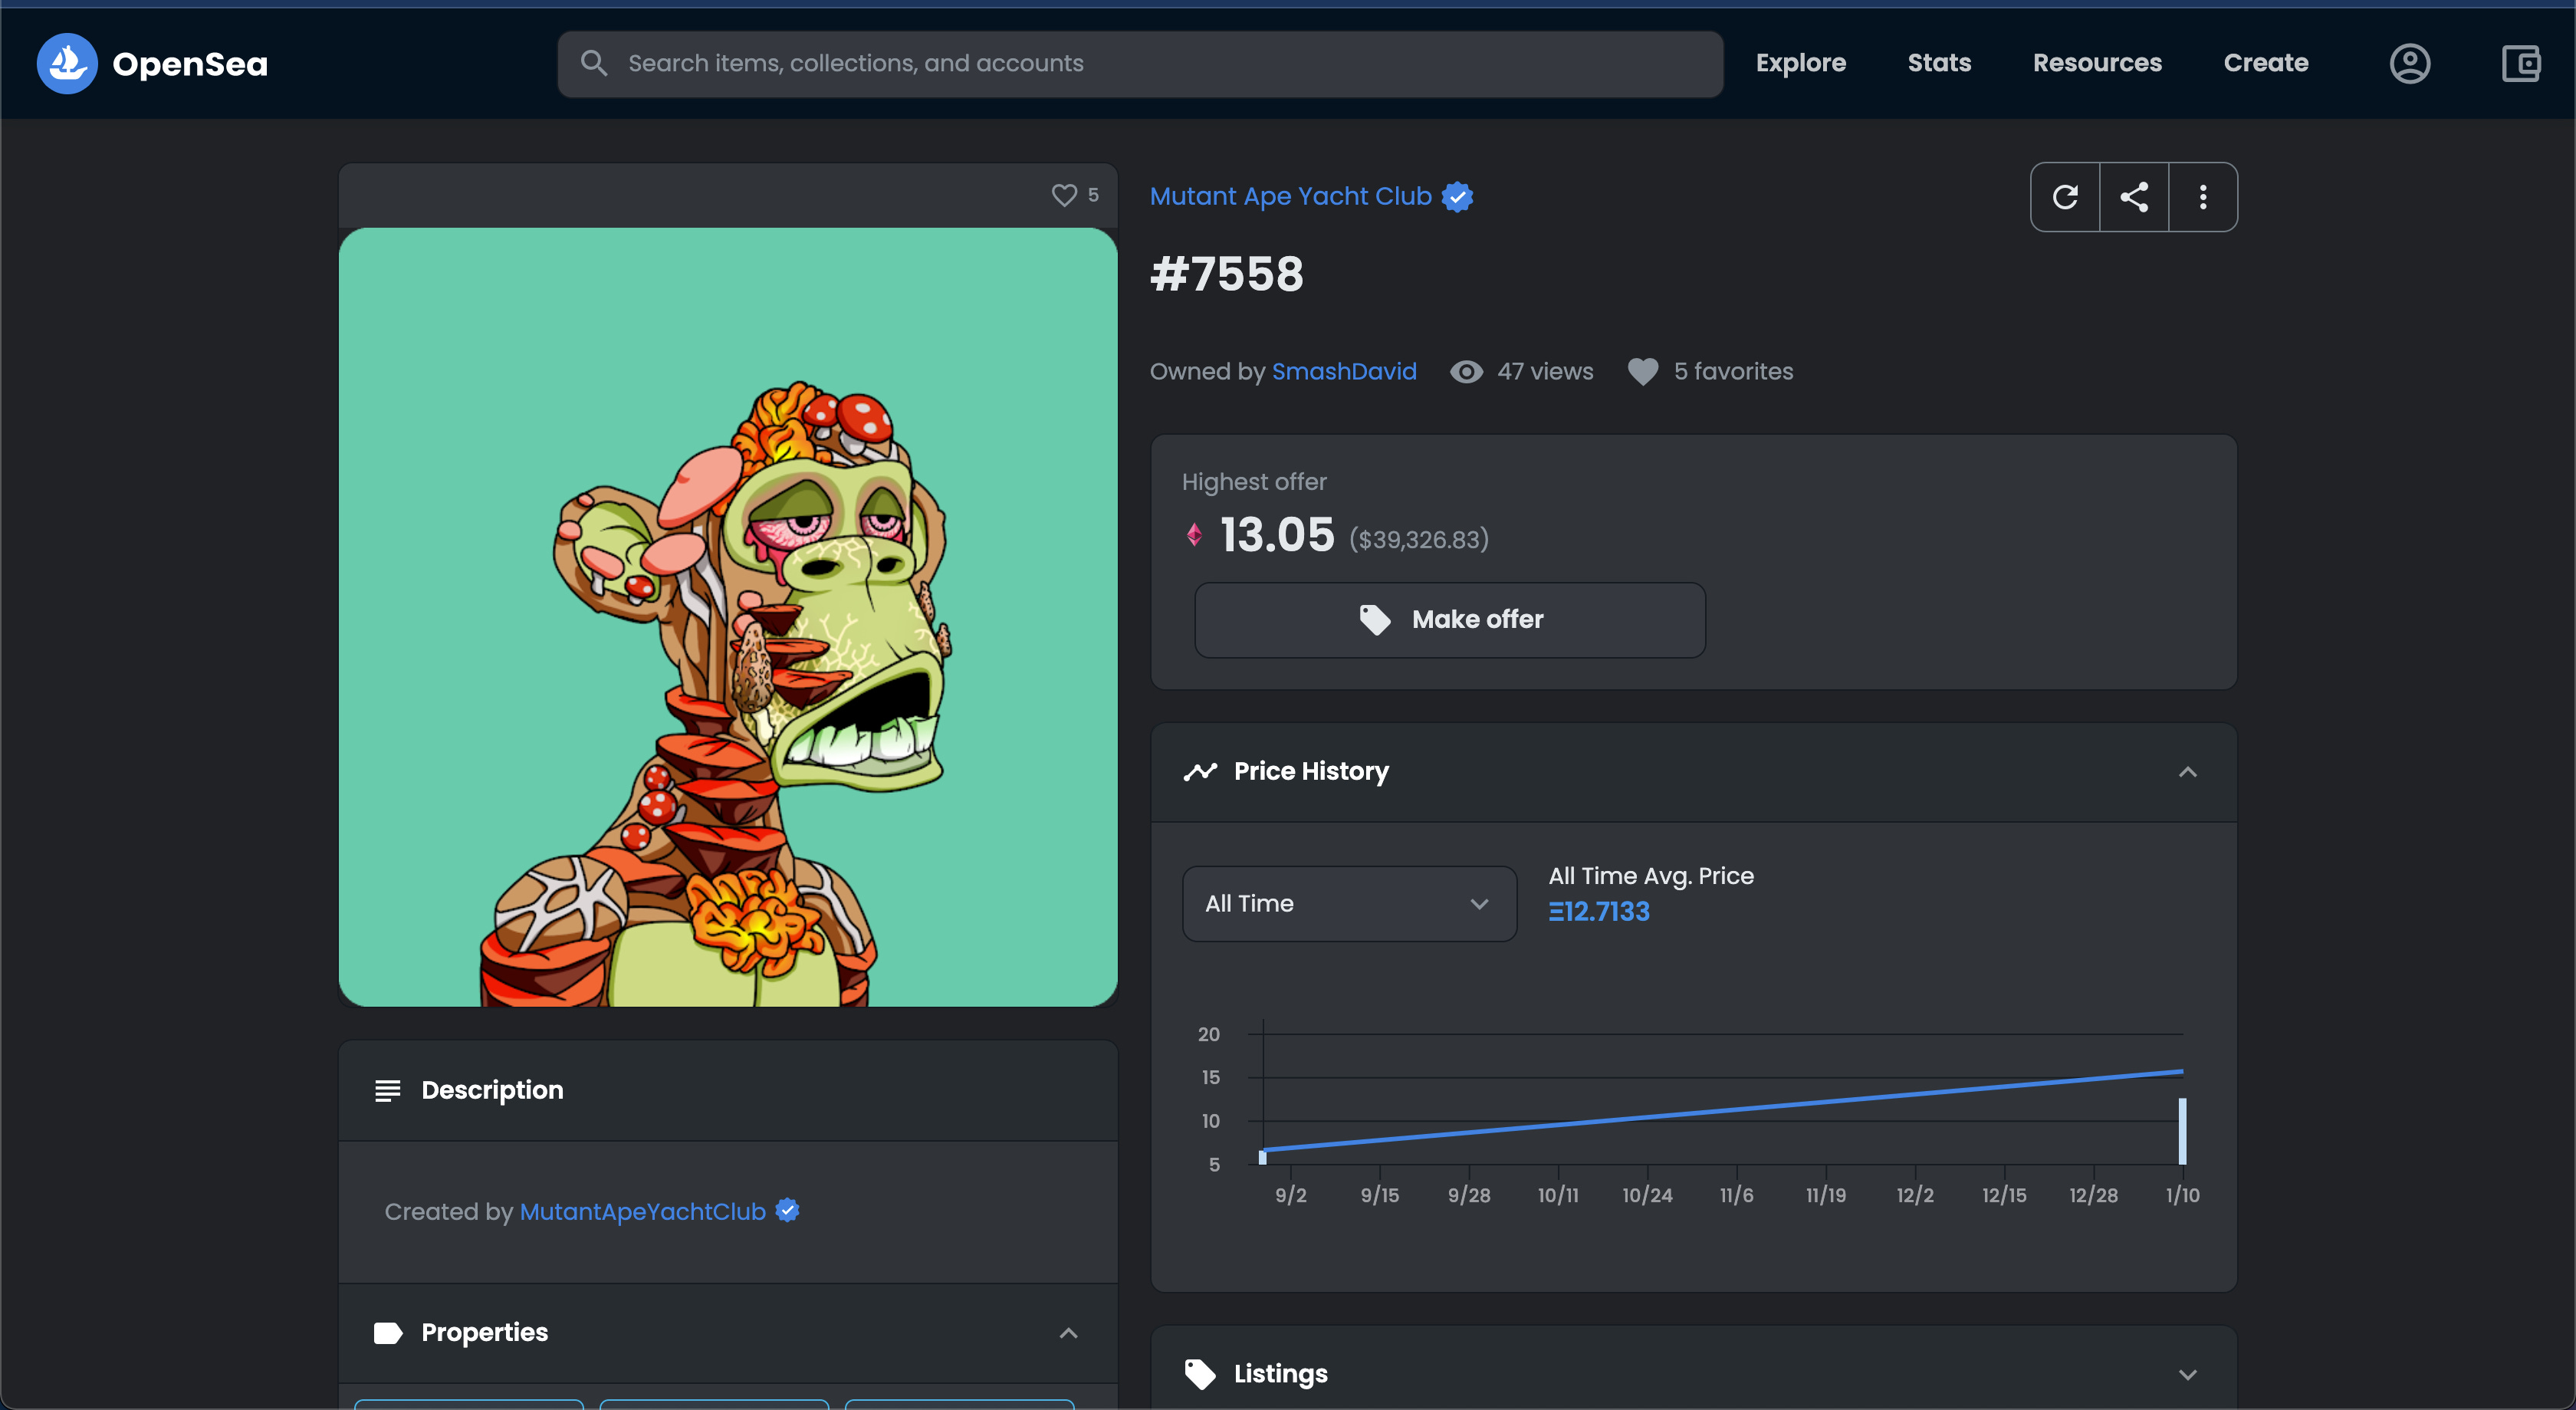This screenshot has height=1410, width=2576.
Task: Click the share icon button
Action: coord(2134,197)
